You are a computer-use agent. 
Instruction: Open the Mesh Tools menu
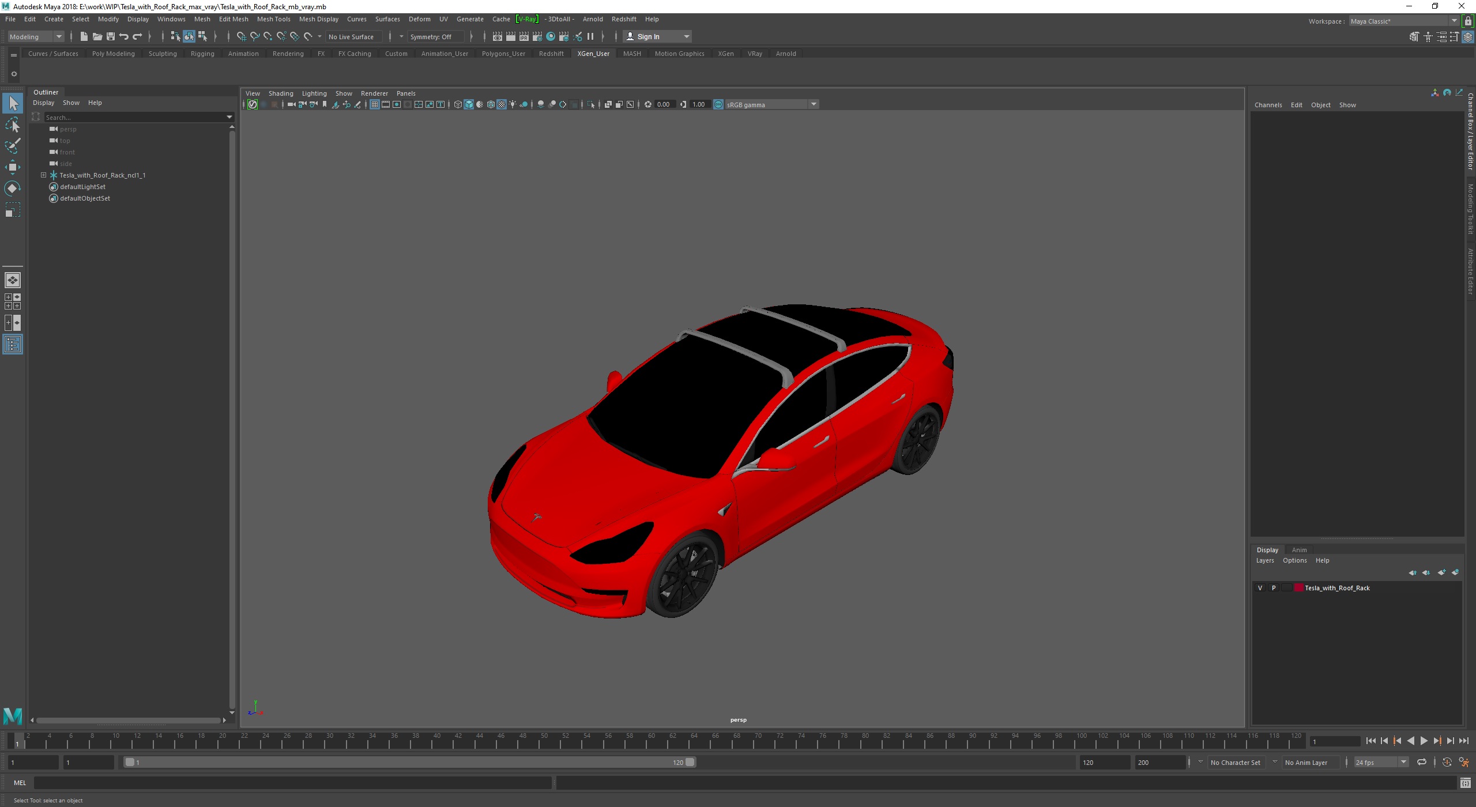coord(273,19)
